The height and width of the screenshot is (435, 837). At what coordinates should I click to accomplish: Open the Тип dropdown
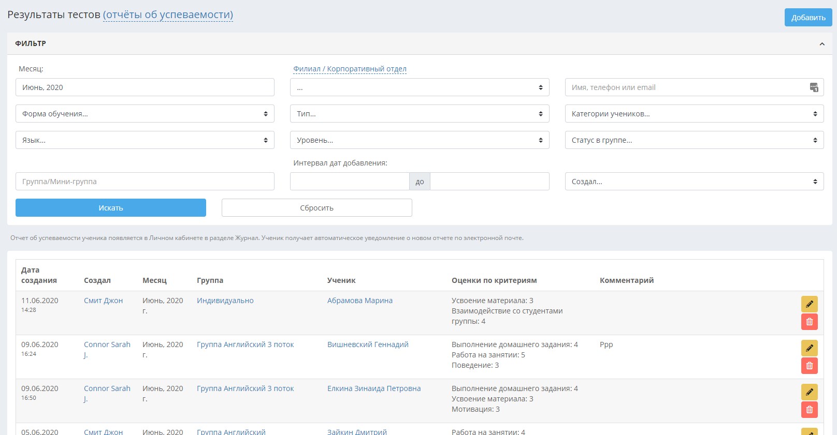[x=420, y=114]
